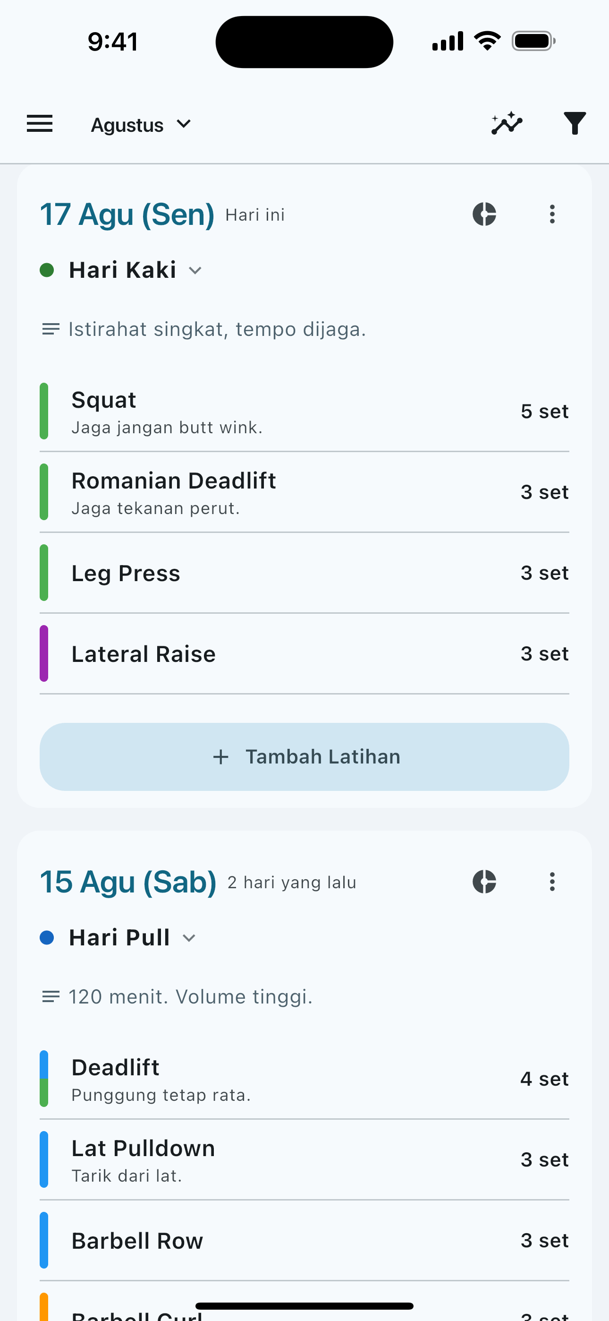Open the hamburger navigation menu
The width and height of the screenshot is (609, 1321).
(40, 124)
